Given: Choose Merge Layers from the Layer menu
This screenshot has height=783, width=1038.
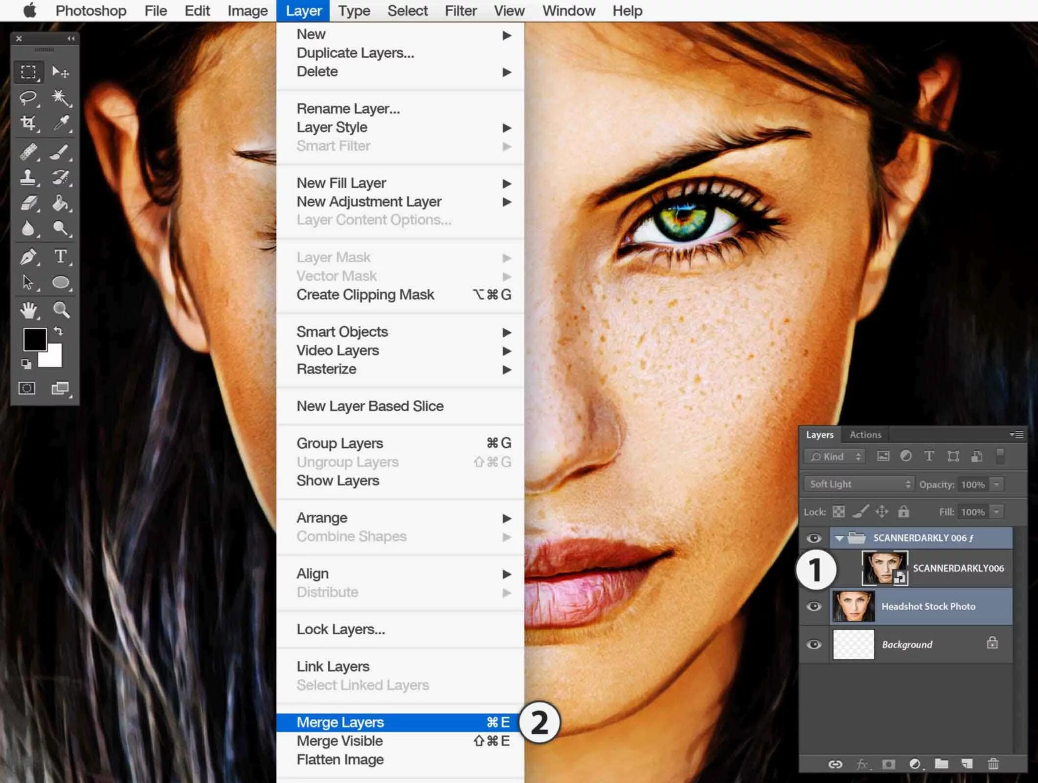Looking at the screenshot, I should tap(339, 722).
